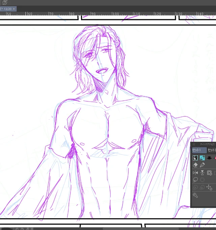Click the クイックアクセス panel title
This screenshot has height=230, width=216.
[x=207, y=144]
